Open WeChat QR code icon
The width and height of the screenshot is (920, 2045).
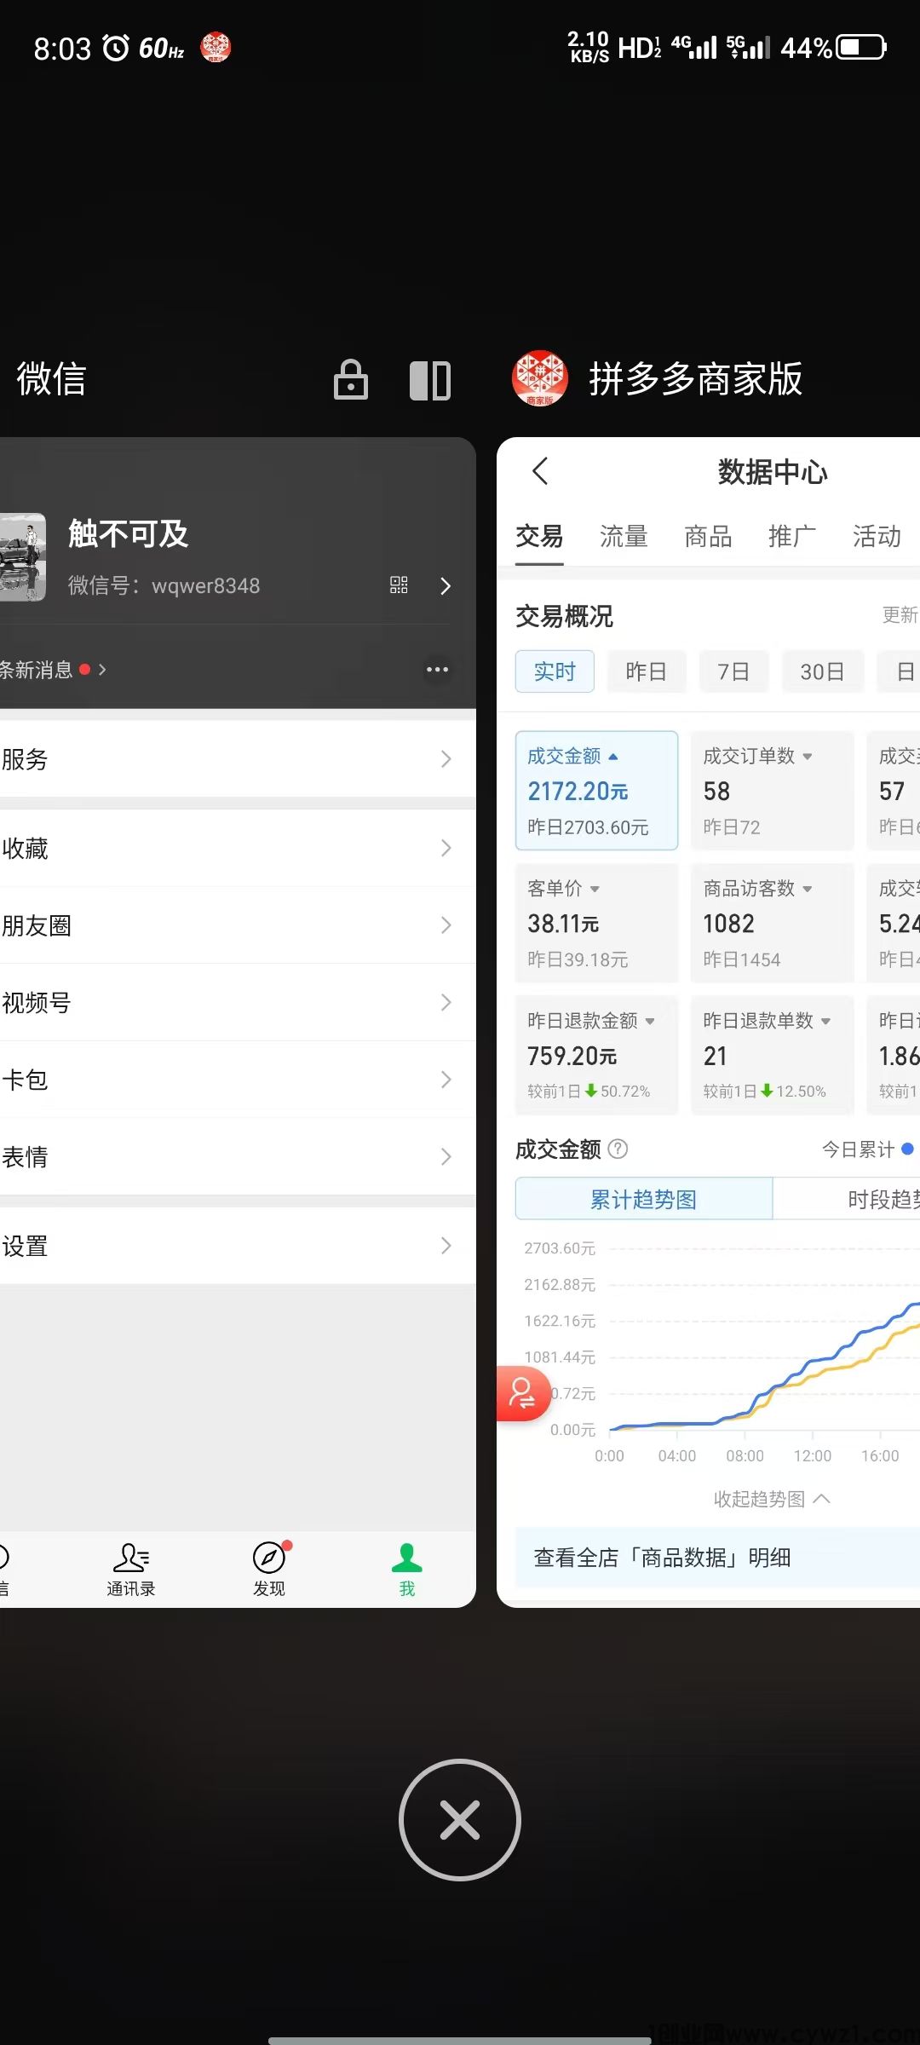click(399, 585)
